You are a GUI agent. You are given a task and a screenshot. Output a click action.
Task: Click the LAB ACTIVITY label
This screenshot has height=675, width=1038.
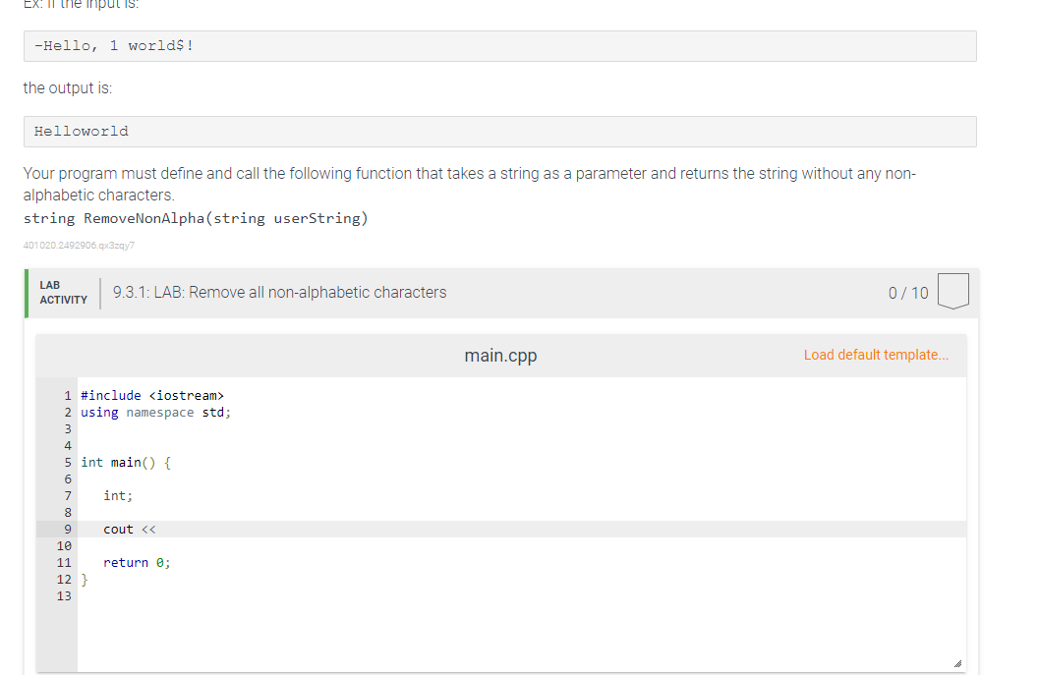[63, 293]
